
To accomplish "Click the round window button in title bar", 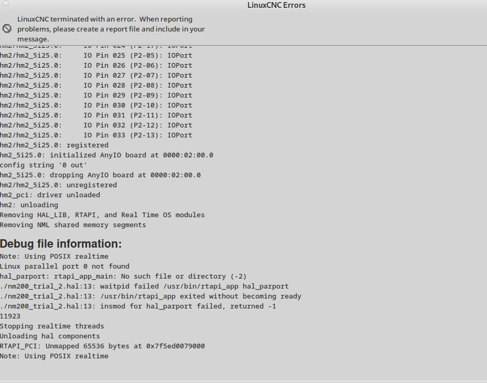I will [6, 4].
